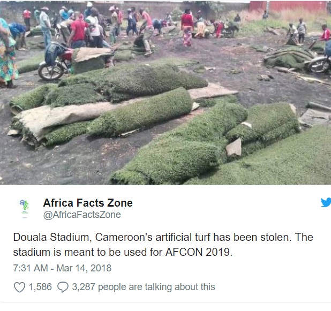The height and width of the screenshot is (311, 331).
Task: Click the stolen turf photo
Action: point(165,93)
